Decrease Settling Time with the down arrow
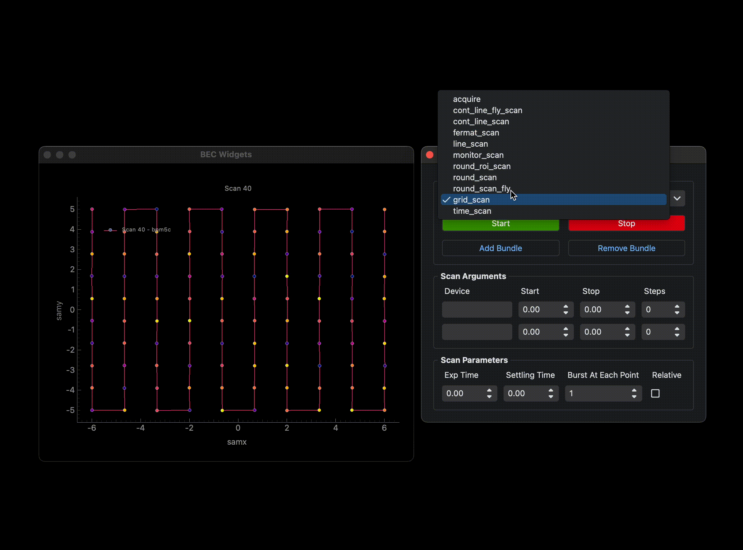 coord(551,397)
